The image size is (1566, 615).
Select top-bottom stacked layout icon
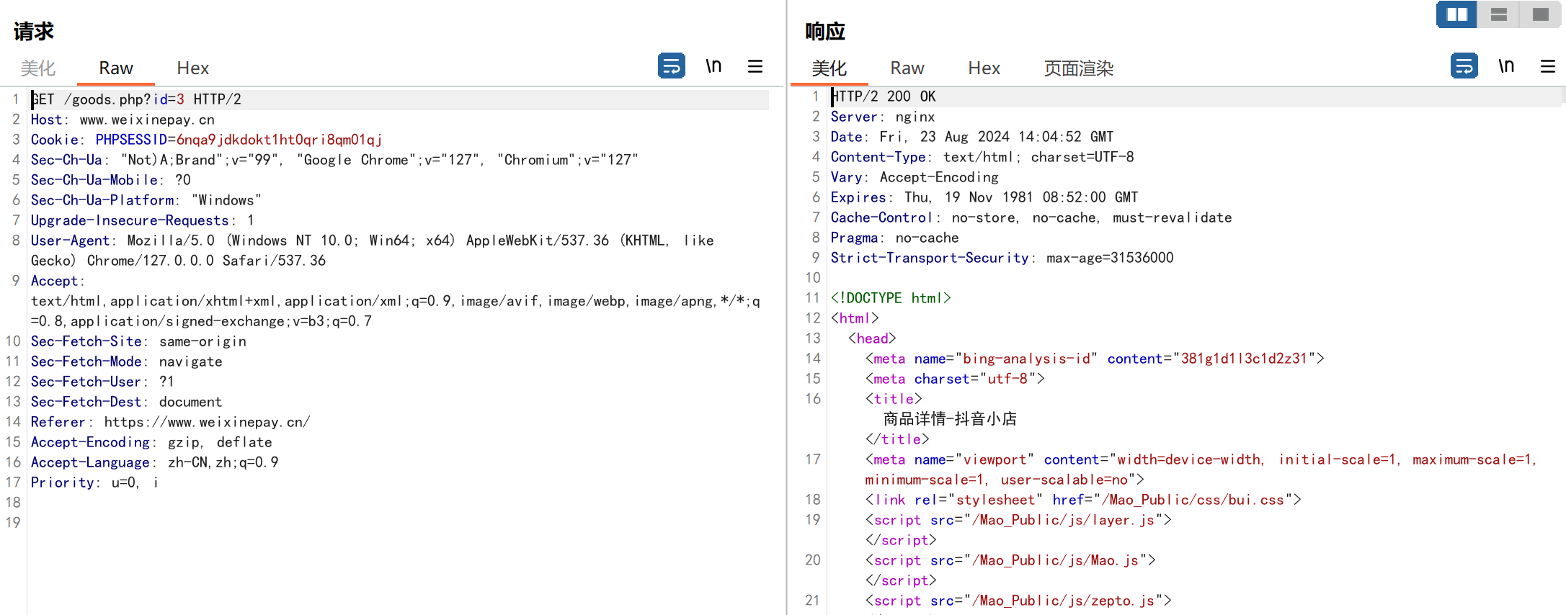pos(1498,14)
